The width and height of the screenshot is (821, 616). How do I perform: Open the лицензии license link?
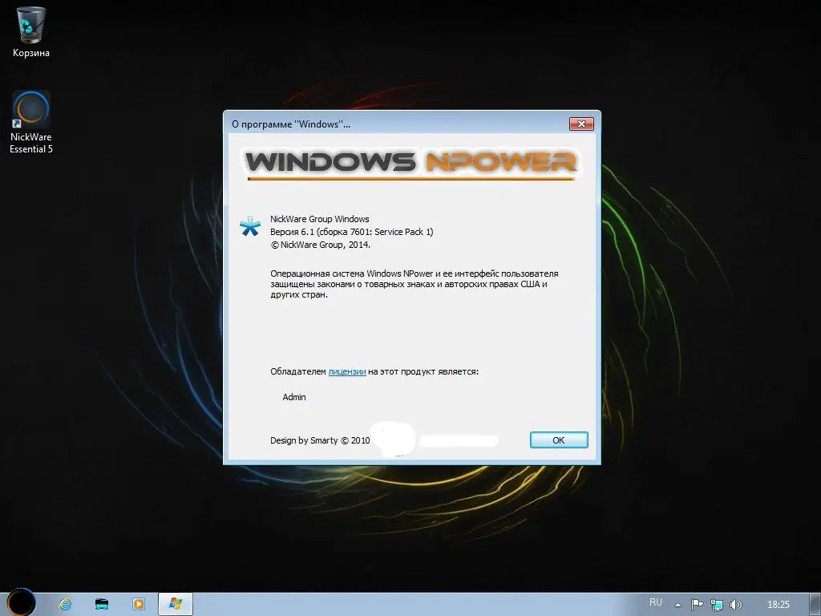[346, 371]
